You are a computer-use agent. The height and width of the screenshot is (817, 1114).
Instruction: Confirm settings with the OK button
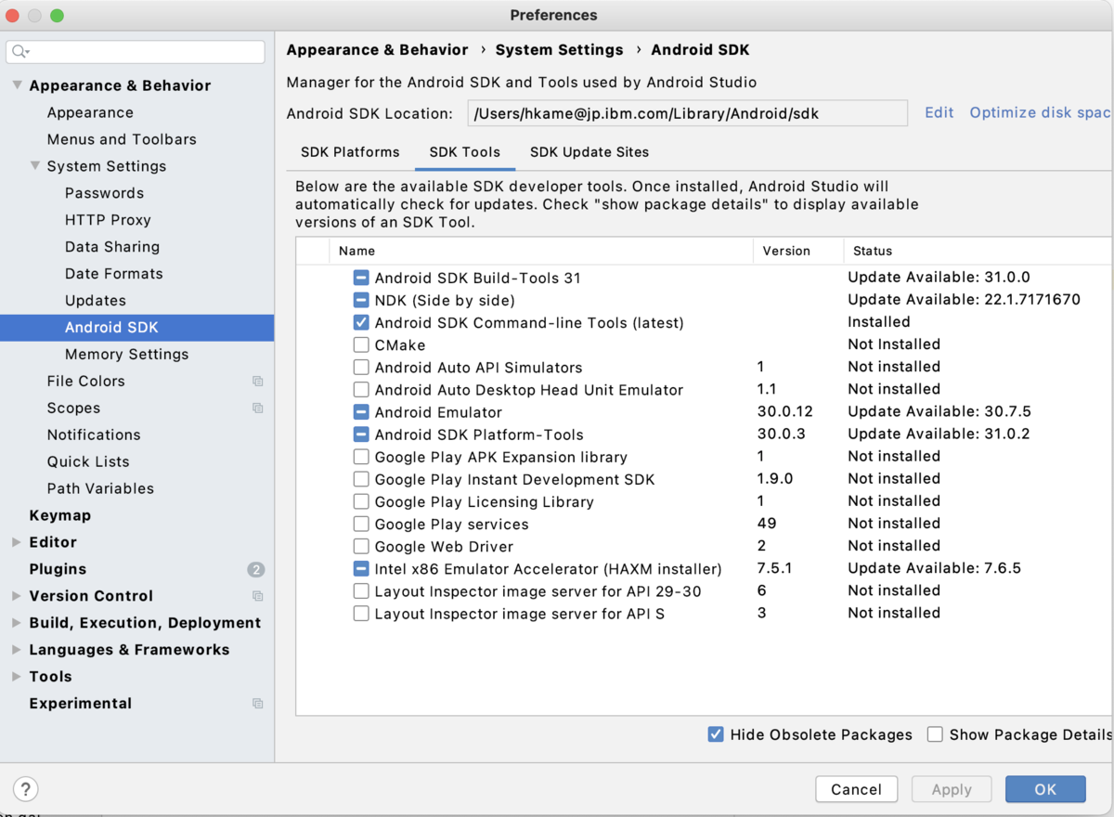1045,788
